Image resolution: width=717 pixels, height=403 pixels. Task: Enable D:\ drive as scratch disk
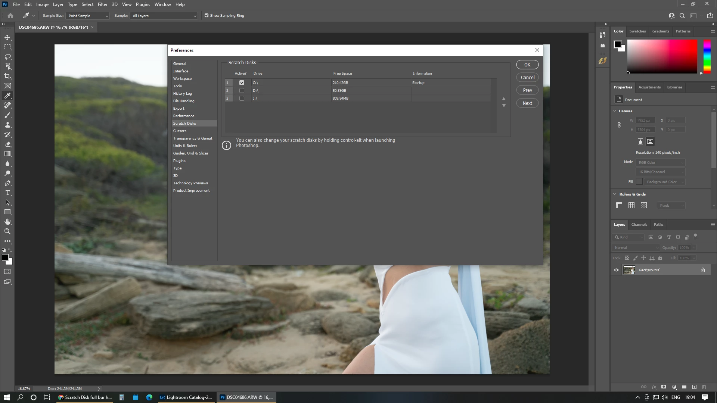(x=242, y=91)
